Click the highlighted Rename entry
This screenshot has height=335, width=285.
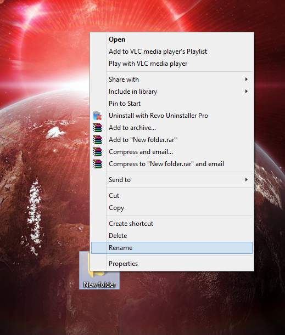click(x=172, y=248)
